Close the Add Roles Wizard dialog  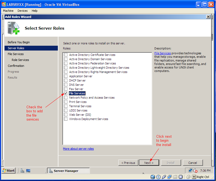(208, 17)
